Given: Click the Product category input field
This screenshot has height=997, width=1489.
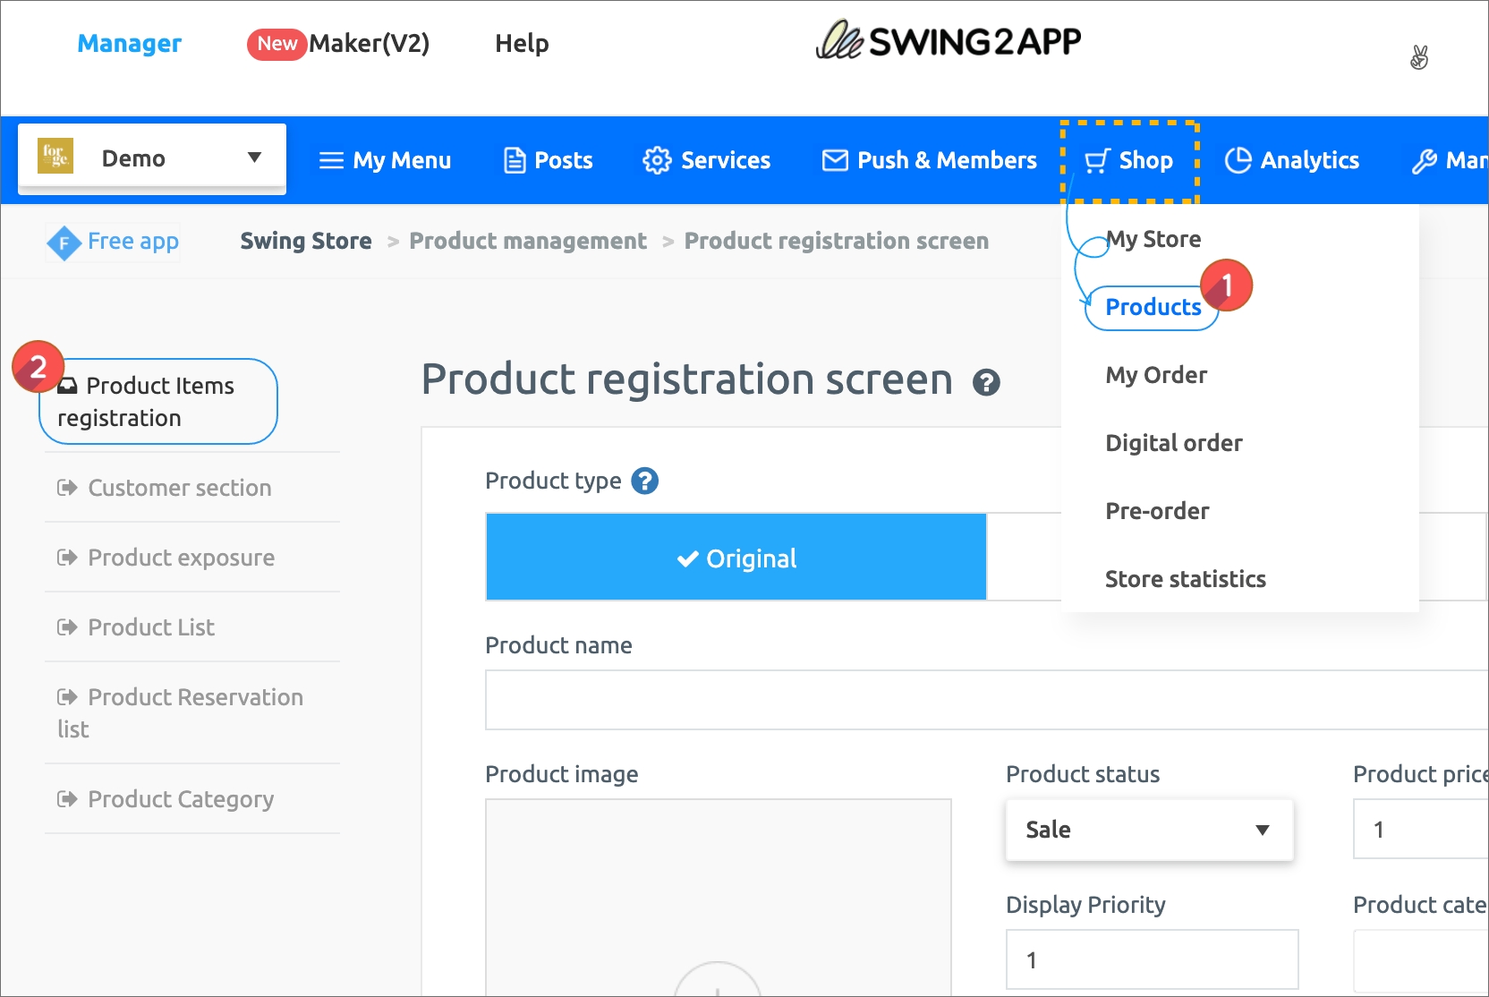Looking at the screenshot, I should click(1421, 960).
